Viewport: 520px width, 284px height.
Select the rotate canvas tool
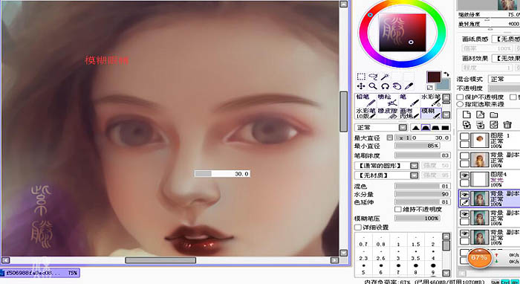(x=385, y=86)
